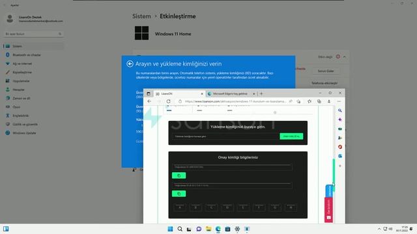Click the Edge address bar URL

(235, 101)
